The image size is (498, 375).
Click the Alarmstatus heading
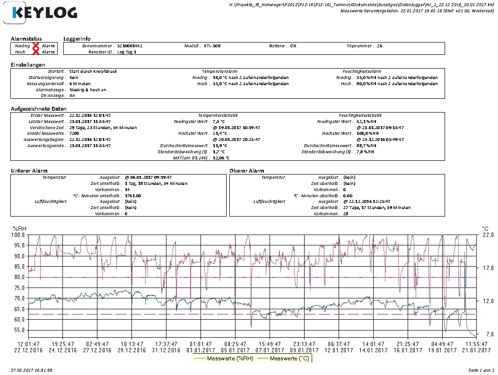[26, 39]
